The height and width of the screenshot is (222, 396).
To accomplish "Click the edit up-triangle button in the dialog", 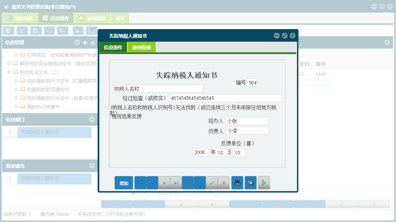I will (x=200, y=183).
